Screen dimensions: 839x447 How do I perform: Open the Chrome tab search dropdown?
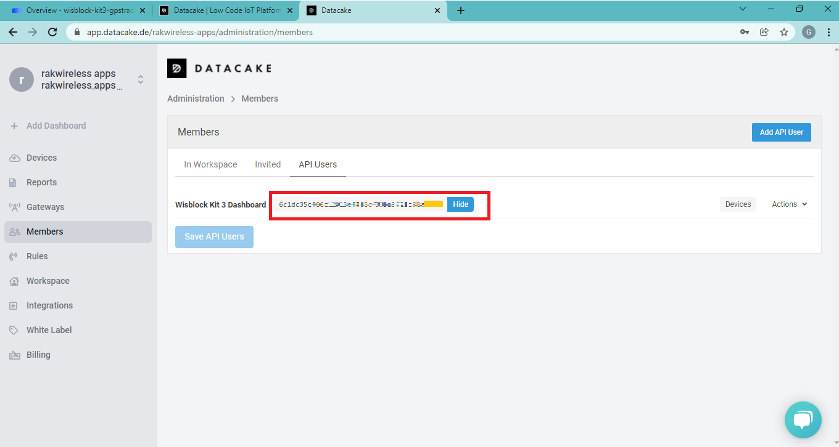[x=742, y=10]
